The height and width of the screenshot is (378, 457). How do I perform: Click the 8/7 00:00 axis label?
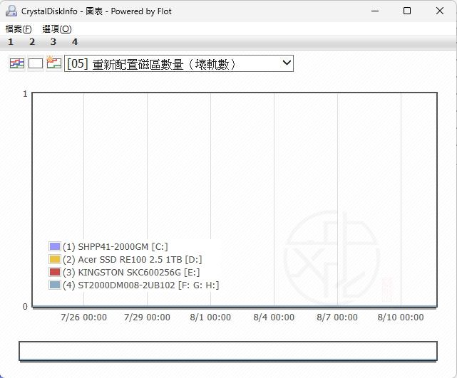[x=337, y=317]
